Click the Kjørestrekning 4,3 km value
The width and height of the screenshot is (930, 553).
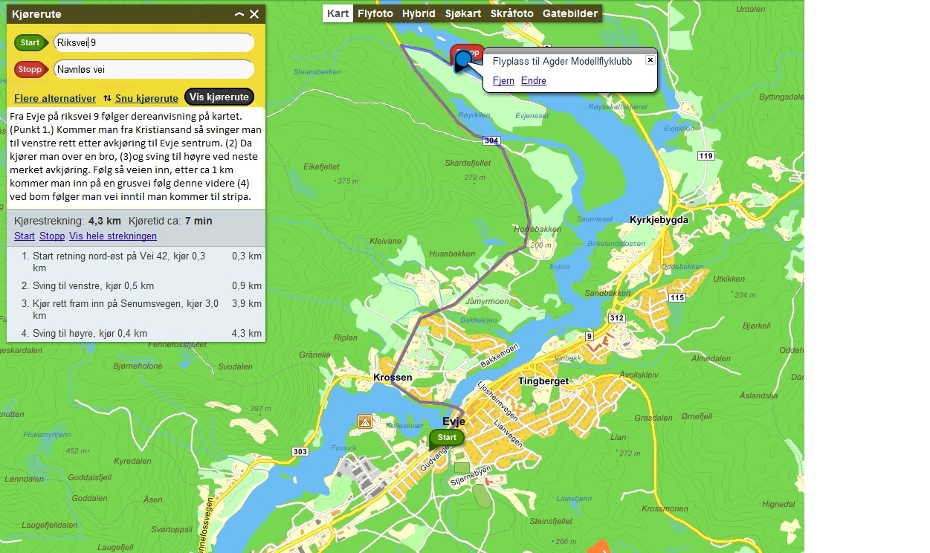coord(105,221)
